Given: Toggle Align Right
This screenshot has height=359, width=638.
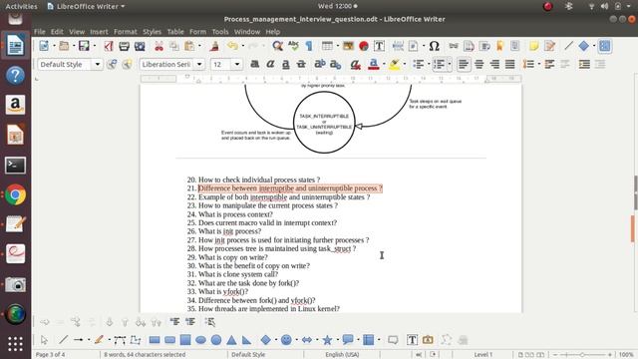Looking at the screenshot, I should pyautogui.click(x=494, y=64).
